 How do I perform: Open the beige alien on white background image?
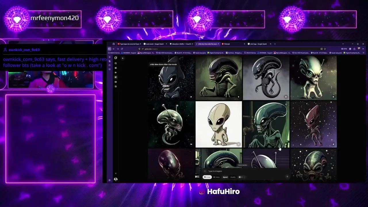click(218, 124)
